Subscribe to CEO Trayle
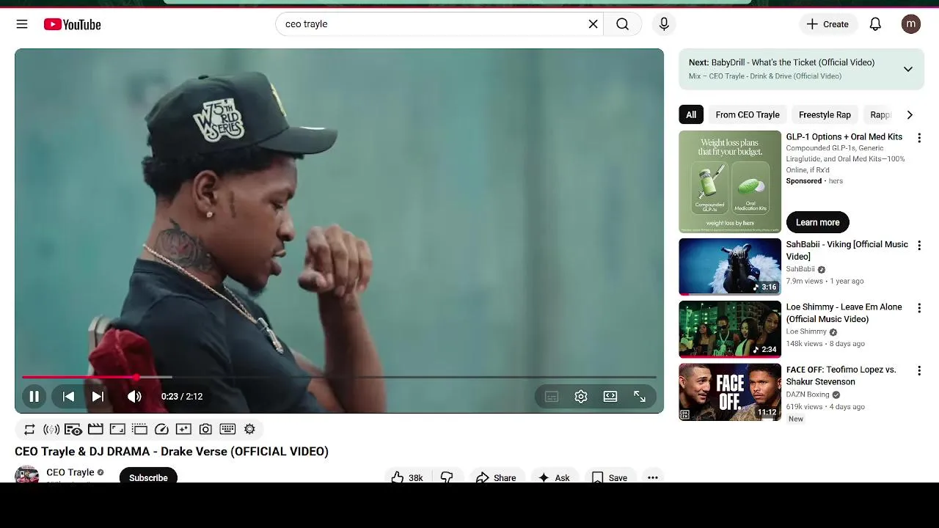The image size is (939, 528). tap(148, 477)
